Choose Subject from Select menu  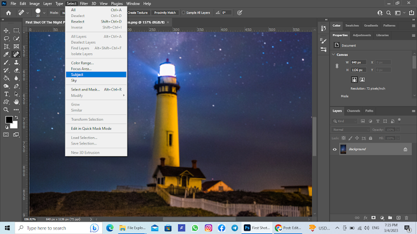(x=96, y=75)
